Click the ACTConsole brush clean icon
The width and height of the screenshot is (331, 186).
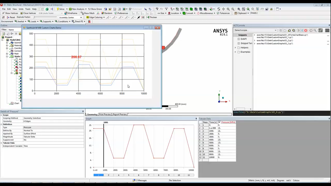321,30
